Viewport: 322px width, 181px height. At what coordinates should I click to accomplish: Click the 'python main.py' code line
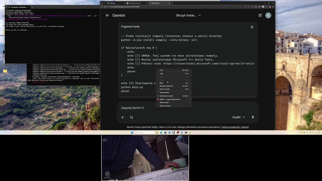(x=132, y=87)
